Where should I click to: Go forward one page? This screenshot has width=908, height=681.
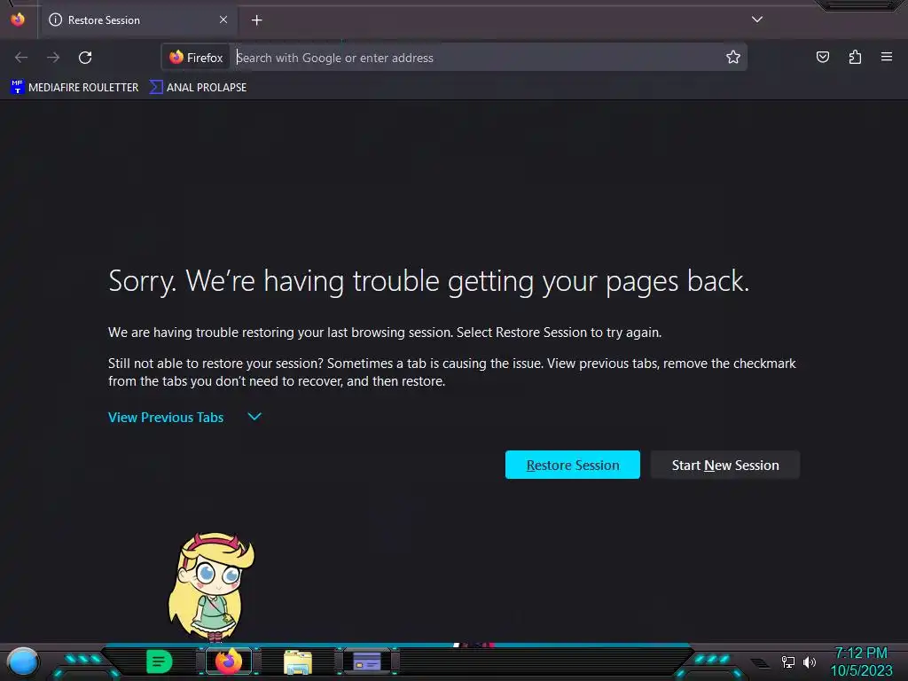pos(53,58)
